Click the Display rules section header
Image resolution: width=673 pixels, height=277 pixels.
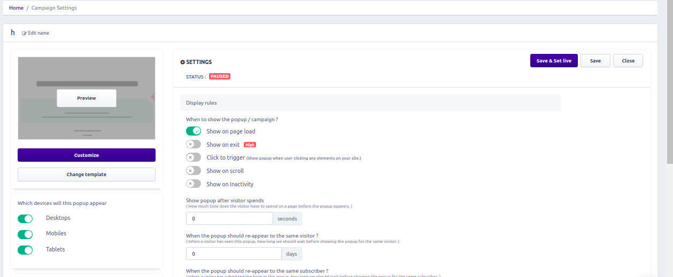[x=370, y=102]
